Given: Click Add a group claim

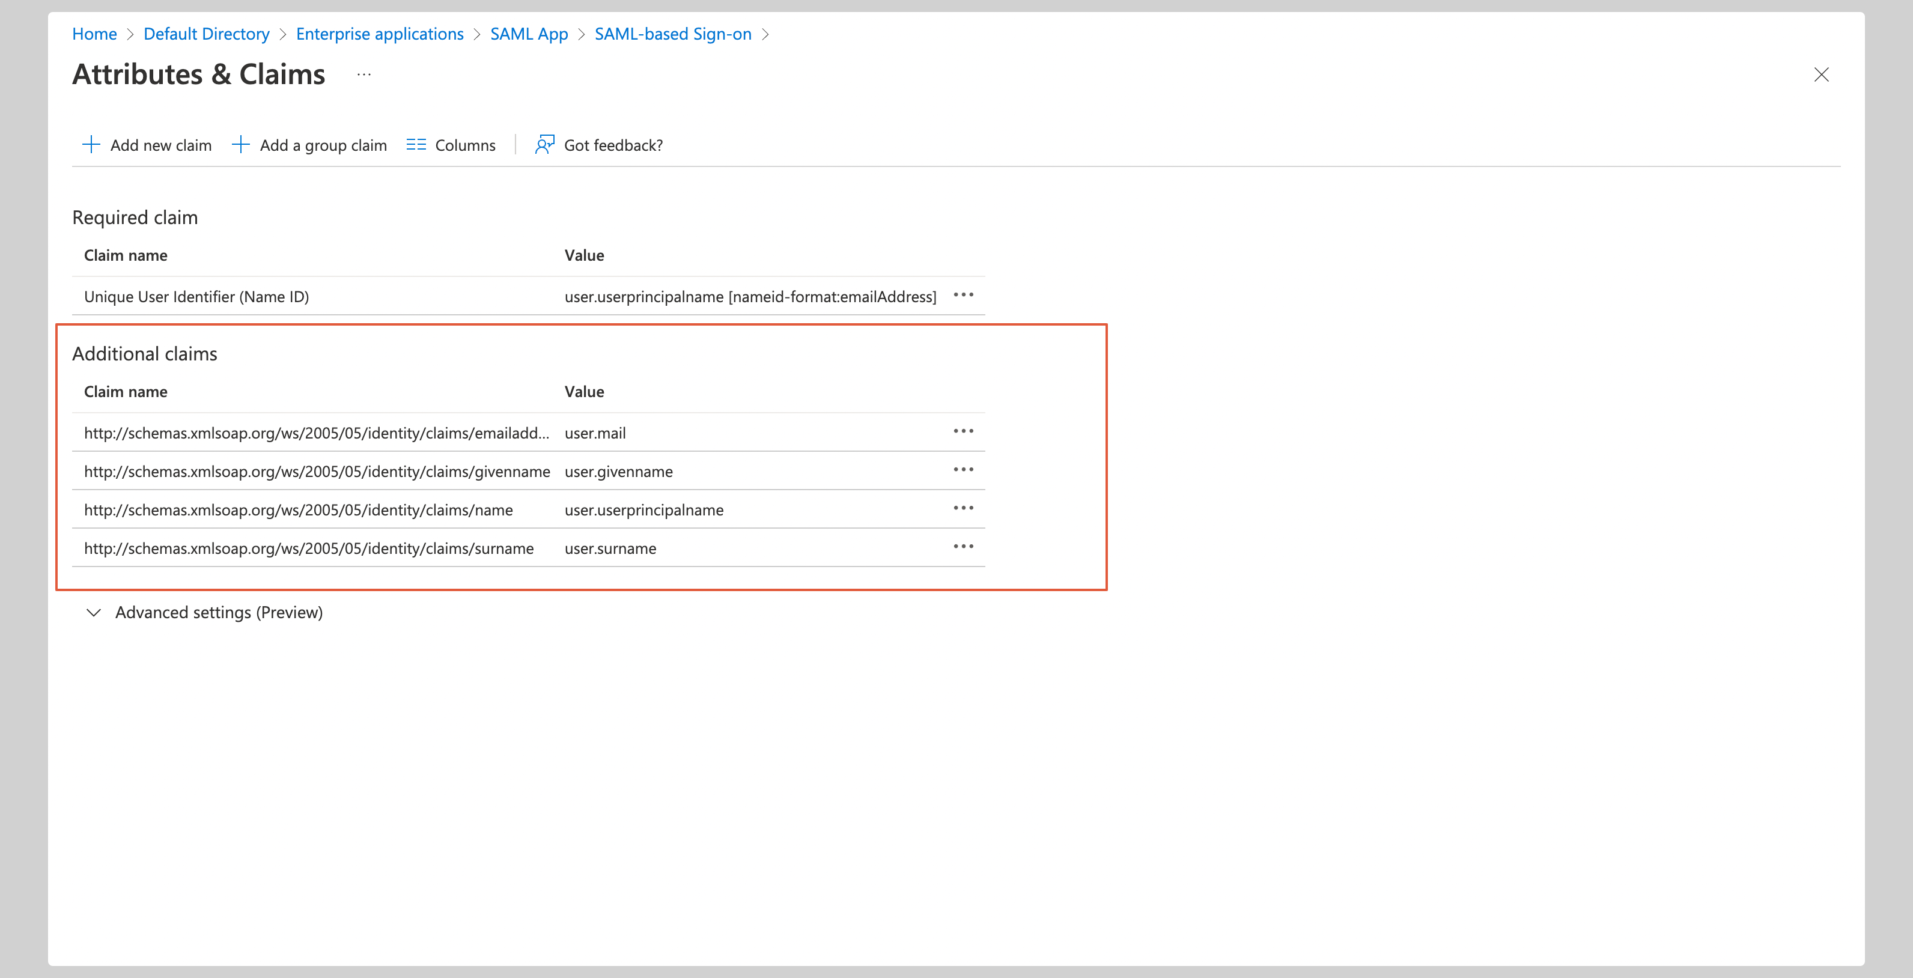Looking at the screenshot, I should tap(323, 145).
